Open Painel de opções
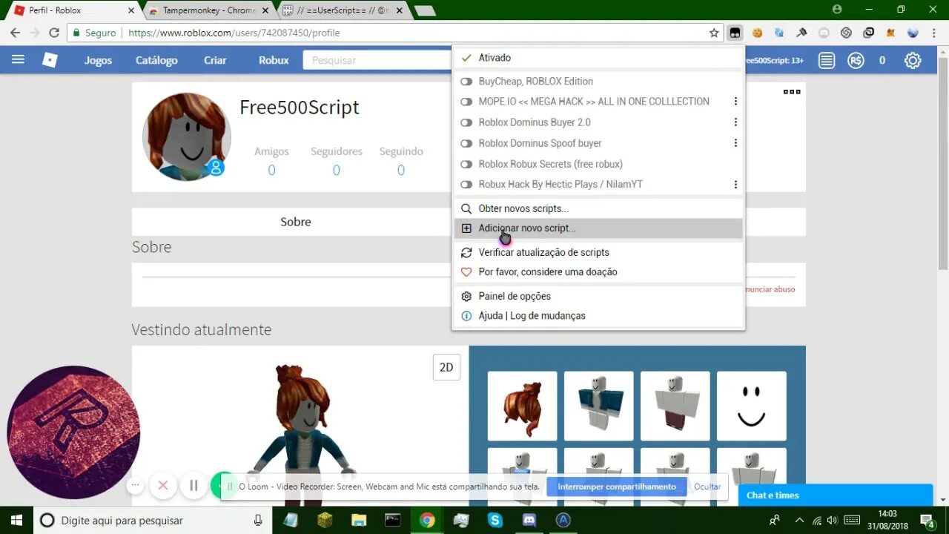The width and height of the screenshot is (949, 534). pos(598,296)
